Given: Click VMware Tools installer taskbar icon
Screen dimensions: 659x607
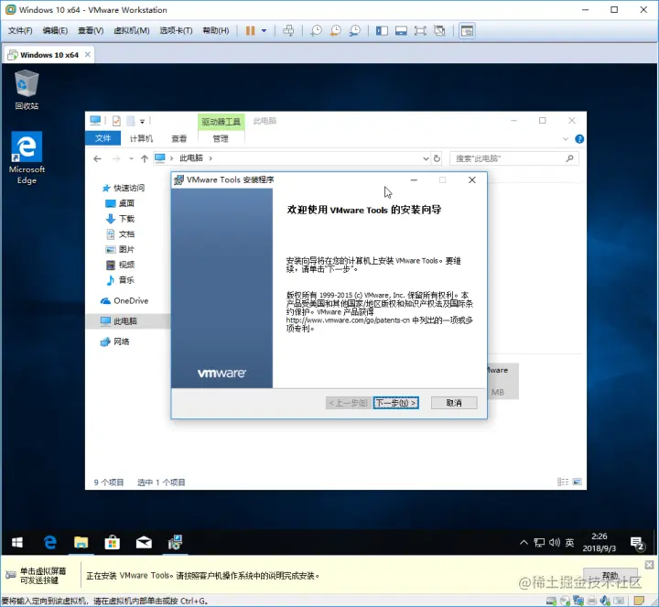Looking at the screenshot, I should pos(175,543).
